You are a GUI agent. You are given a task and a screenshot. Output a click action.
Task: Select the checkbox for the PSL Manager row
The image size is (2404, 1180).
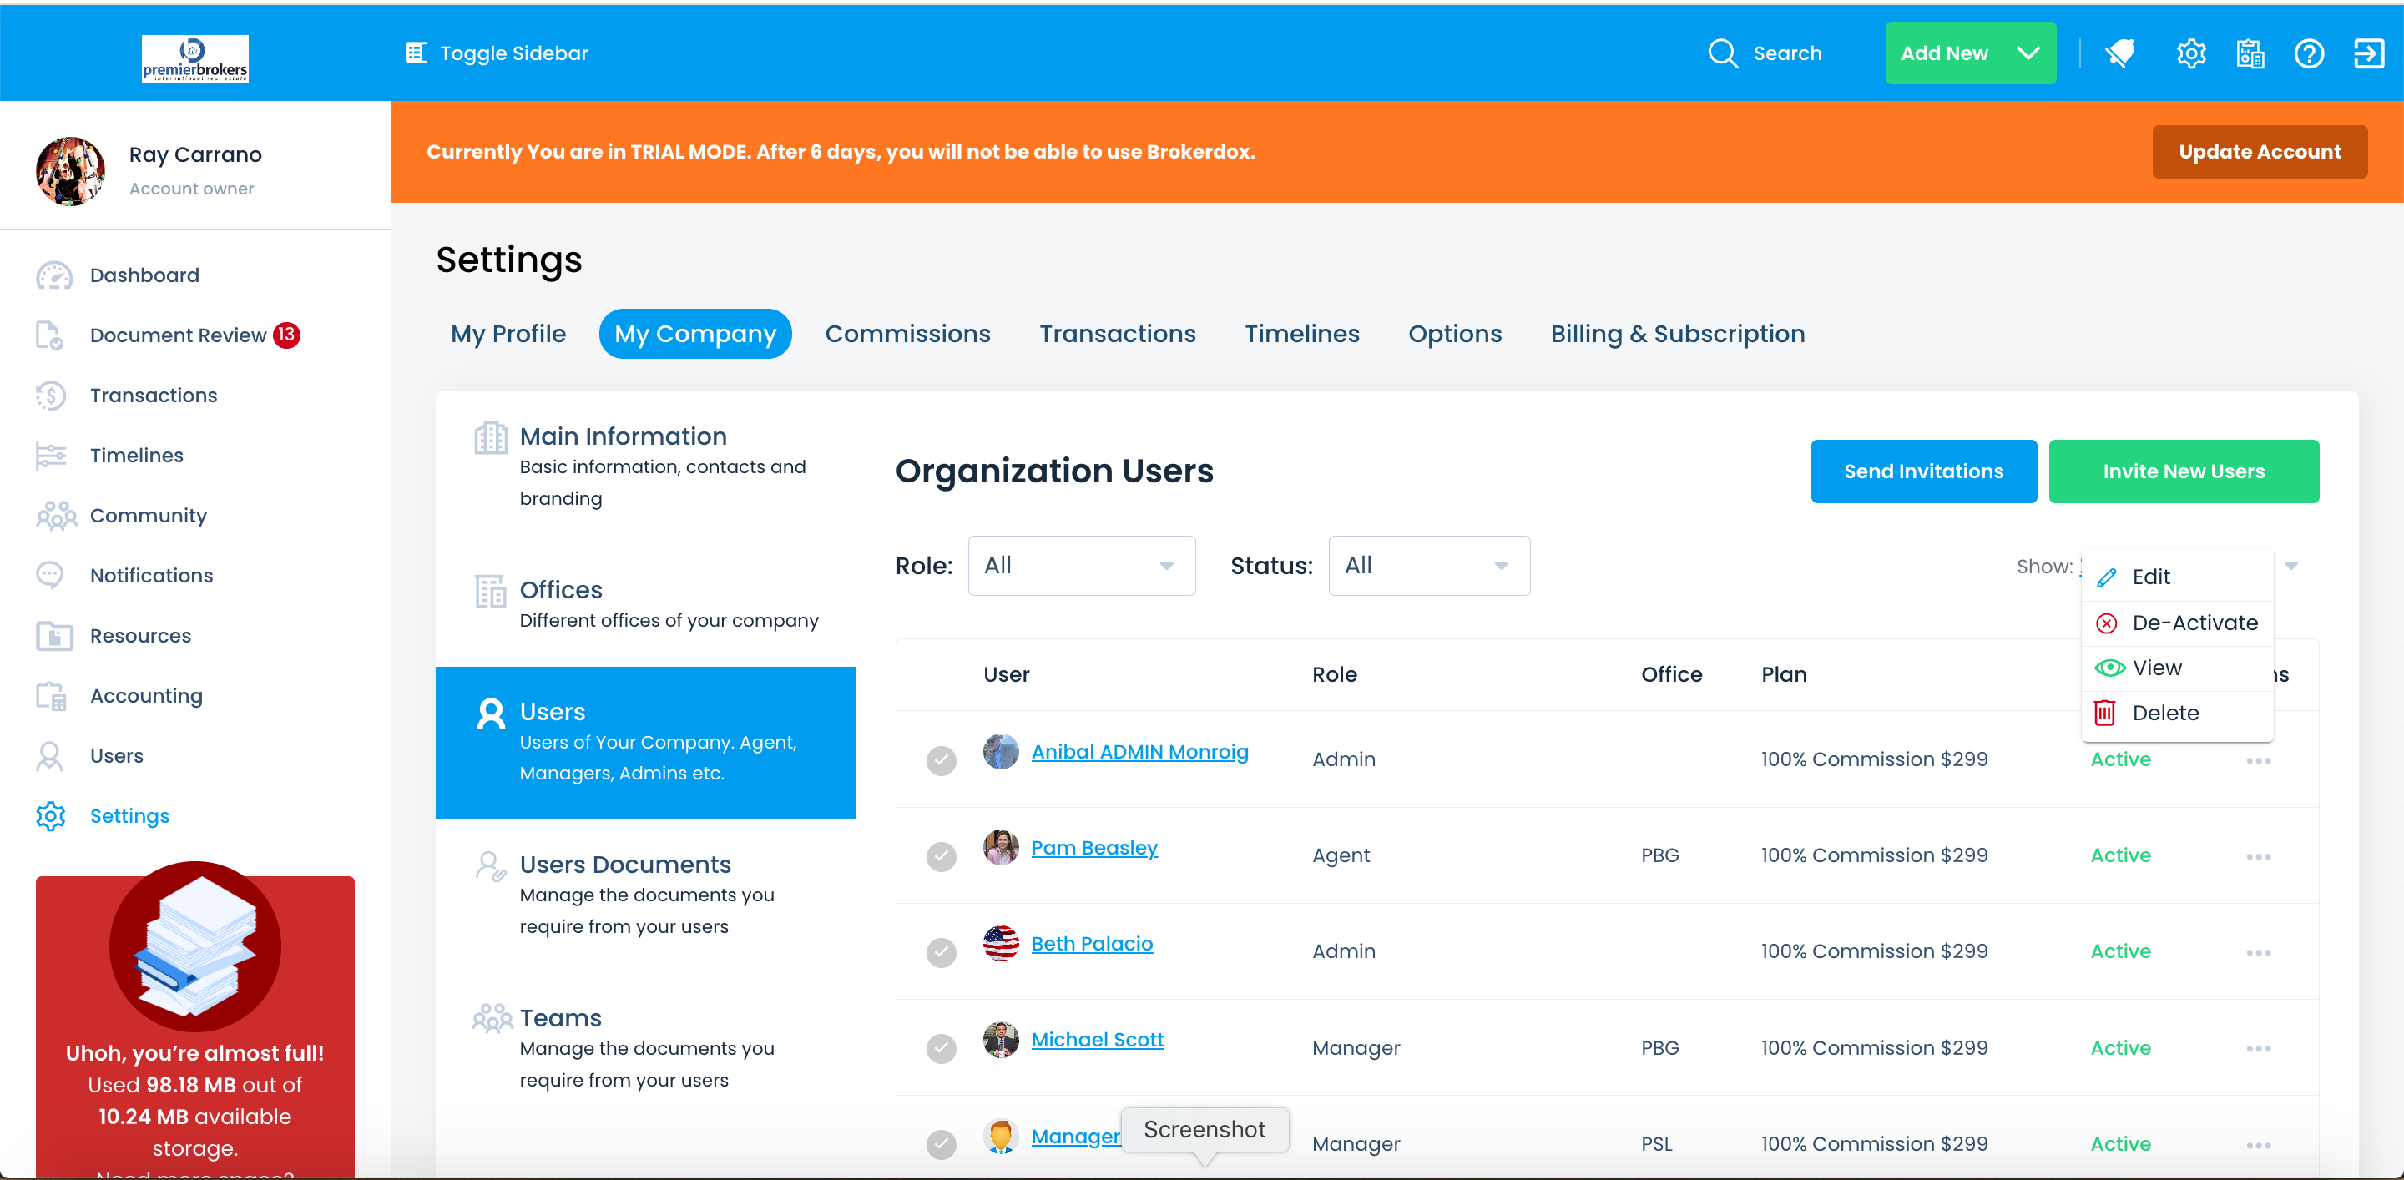click(941, 1145)
